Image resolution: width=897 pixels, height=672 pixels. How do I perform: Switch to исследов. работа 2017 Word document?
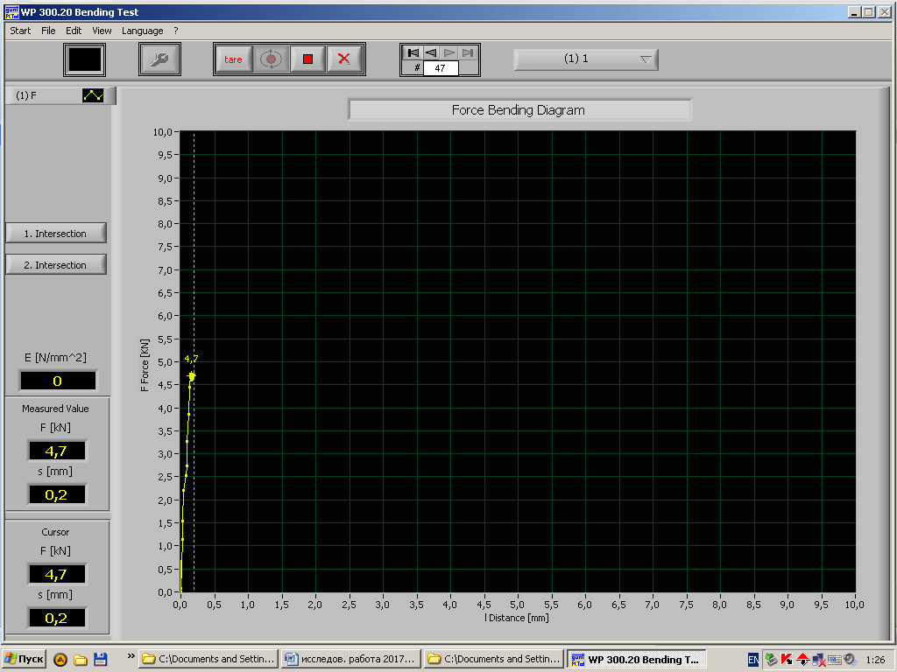click(x=350, y=659)
